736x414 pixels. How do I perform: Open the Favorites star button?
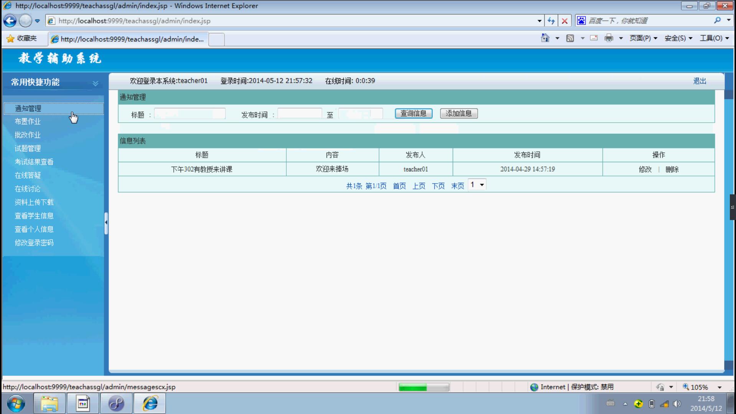click(21, 38)
